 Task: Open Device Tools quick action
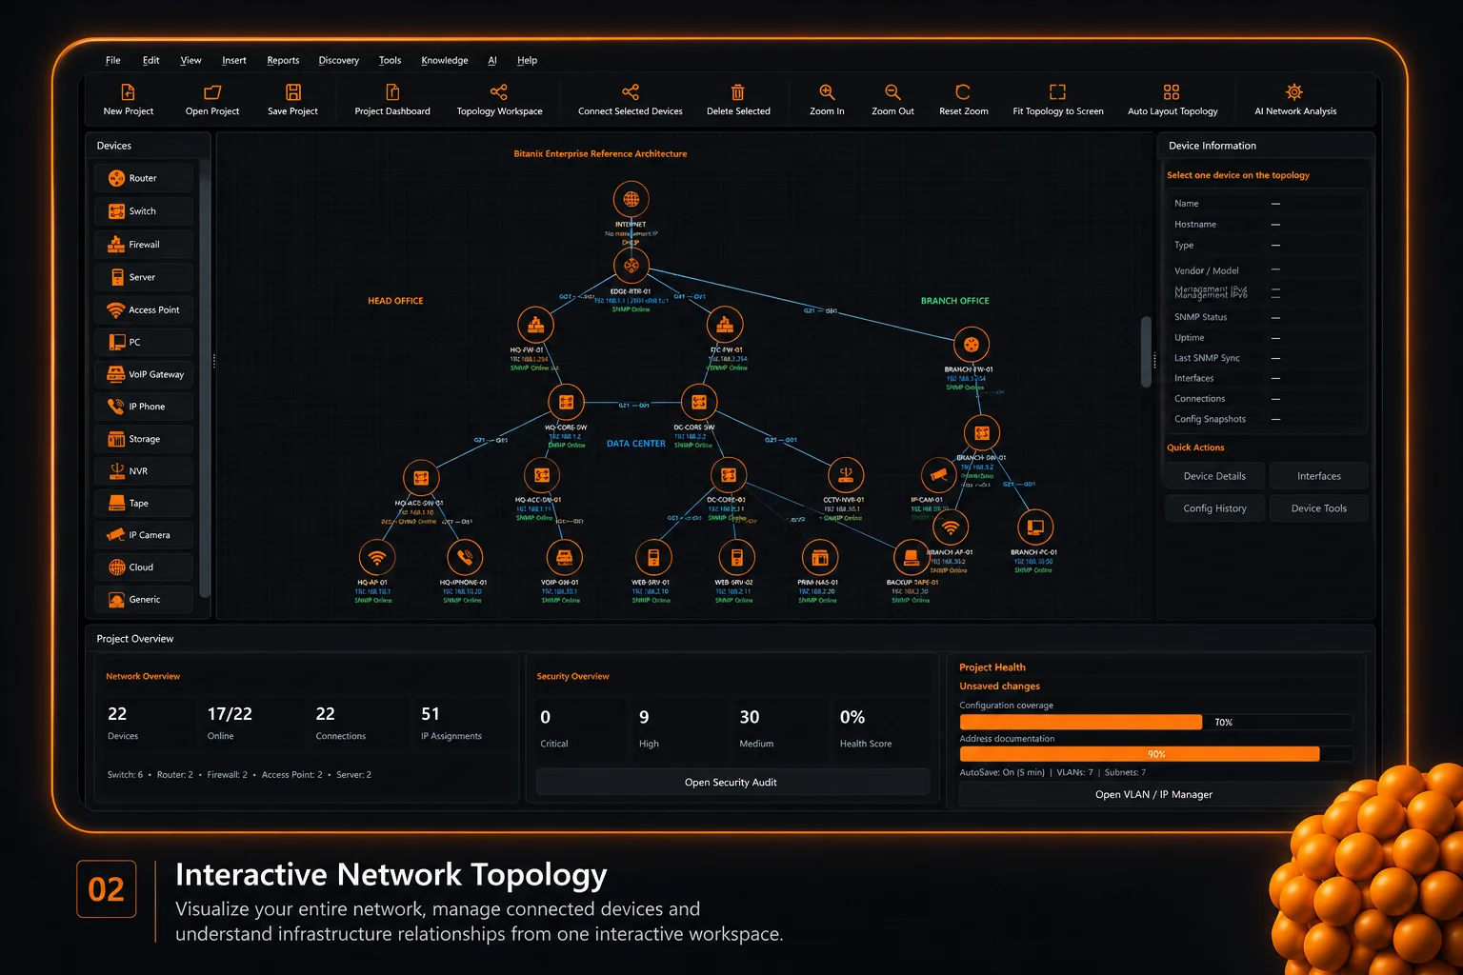pyautogui.click(x=1319, y=508)
